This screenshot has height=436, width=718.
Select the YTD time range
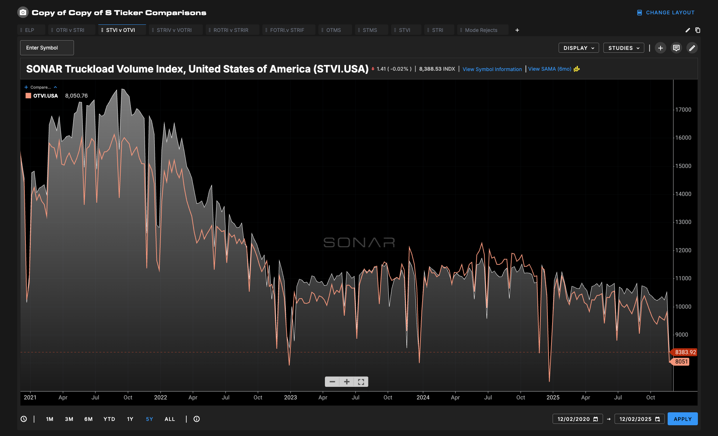(x=109, y=419)
